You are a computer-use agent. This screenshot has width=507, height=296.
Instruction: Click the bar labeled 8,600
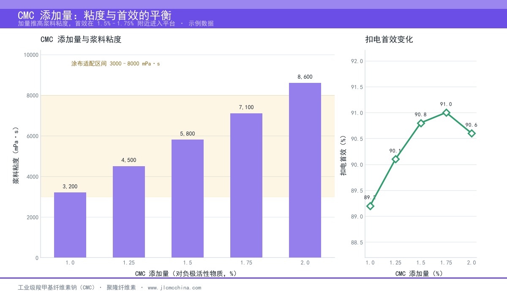tap(305, 170)
